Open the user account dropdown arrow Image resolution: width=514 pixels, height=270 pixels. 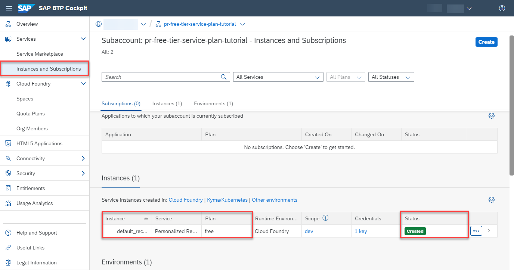tap(469, 9)
